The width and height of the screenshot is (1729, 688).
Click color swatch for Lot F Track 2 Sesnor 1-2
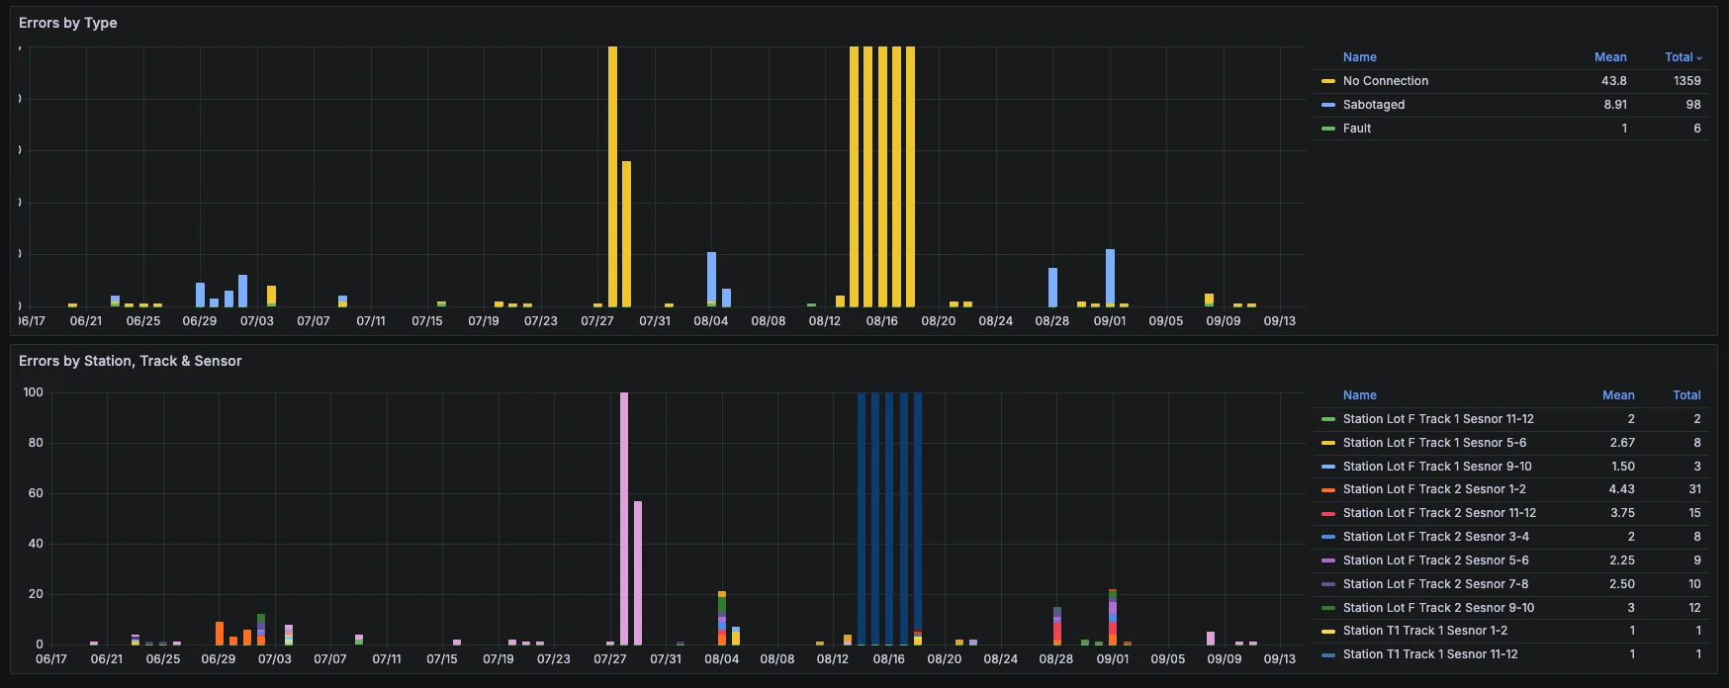pyautogui.click(x=1328, y=490)
